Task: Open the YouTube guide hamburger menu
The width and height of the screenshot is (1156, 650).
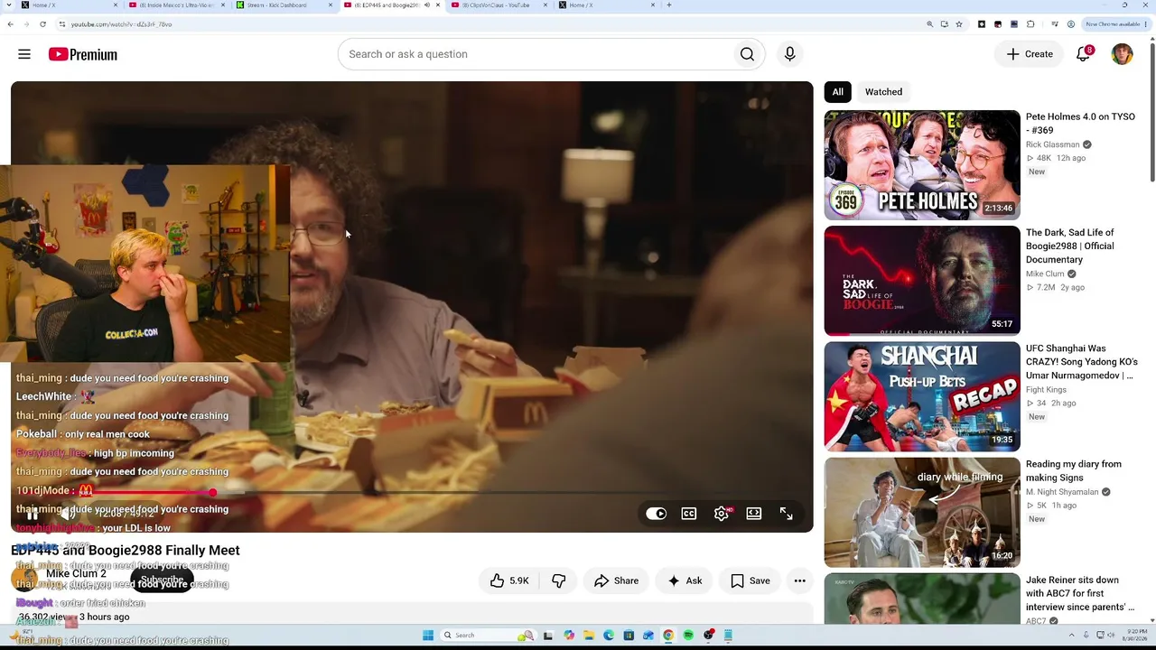Action: pyautogui.click(x=24, y=54)
